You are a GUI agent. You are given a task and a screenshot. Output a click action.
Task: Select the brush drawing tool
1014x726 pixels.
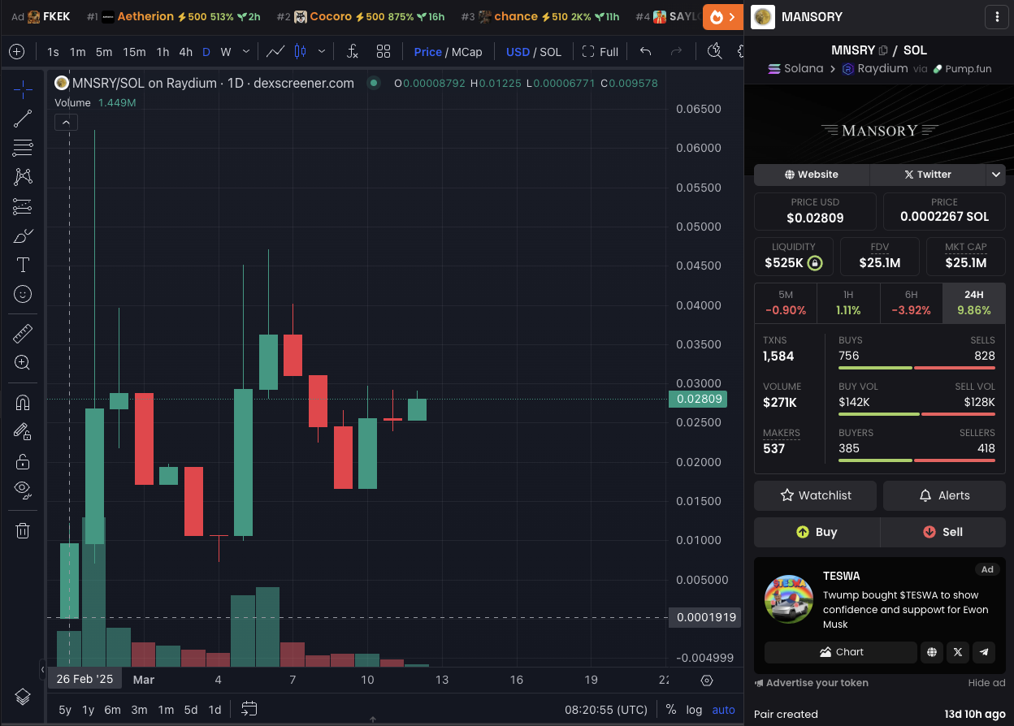tap(23, 236)
